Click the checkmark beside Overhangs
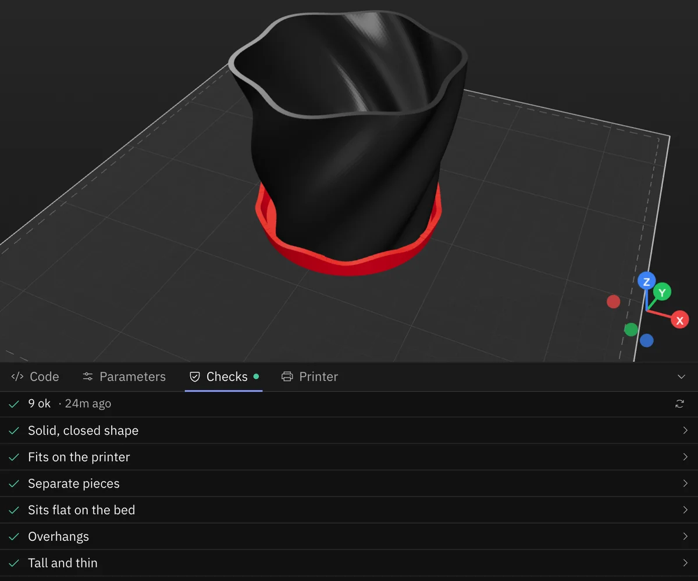 14,537
